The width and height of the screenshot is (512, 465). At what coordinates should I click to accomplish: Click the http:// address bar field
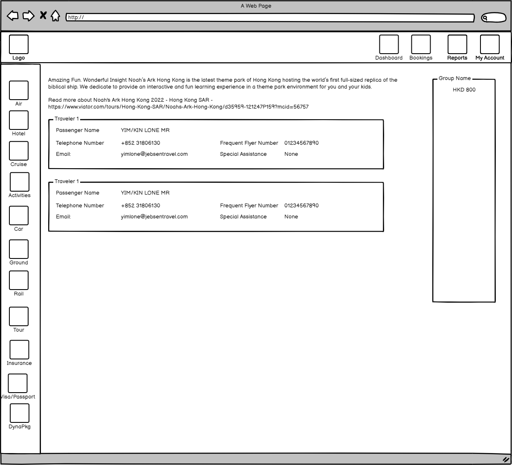[270, 17]
